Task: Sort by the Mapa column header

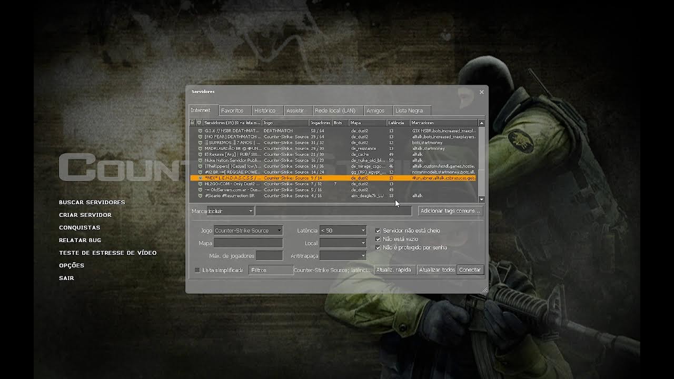Action: [x=369, y=123]
